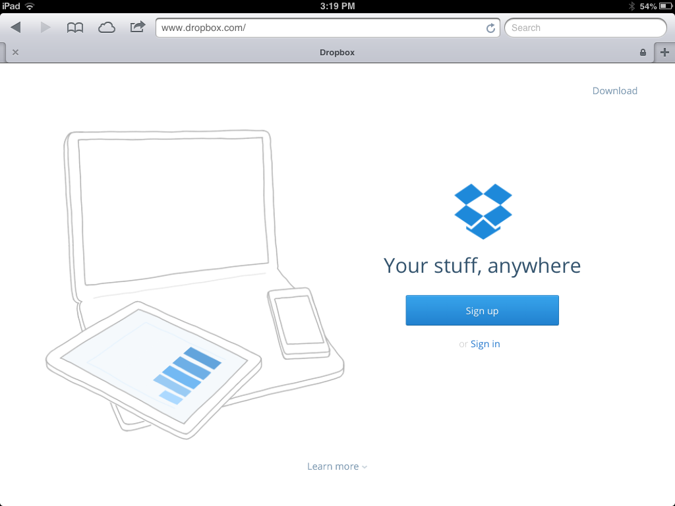The height and width of the screenshot is (506, 675).
Task: Tap the share arrow icon
Action: coord(138,27)
